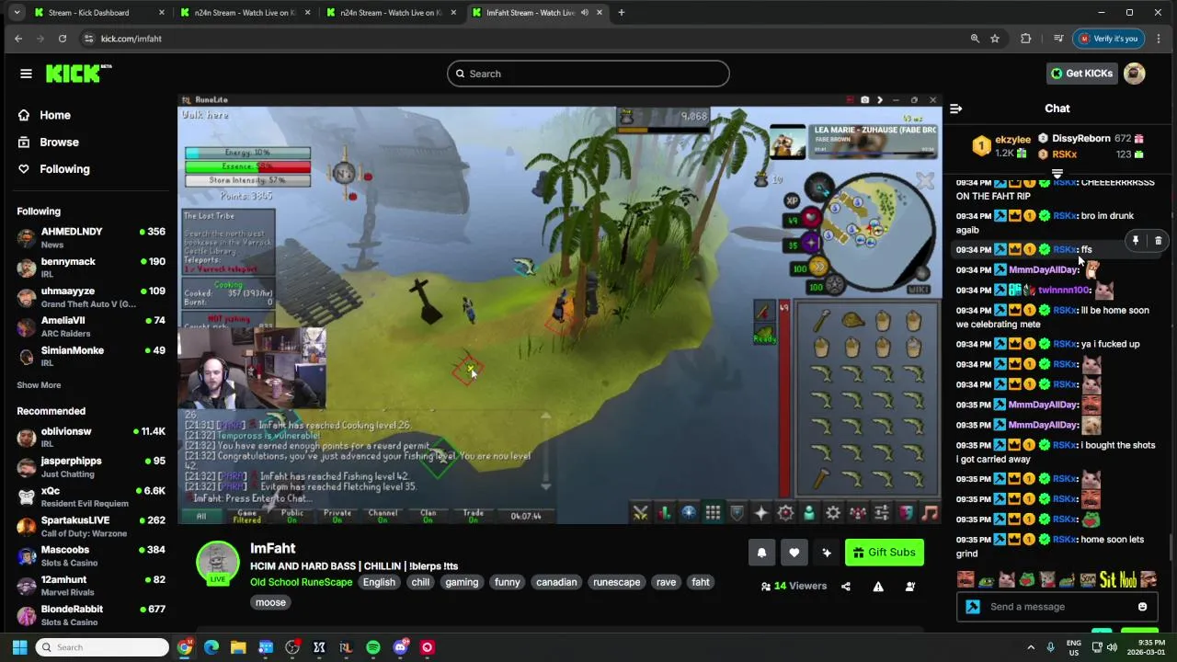
Task: Open the Old School RuneScape category link
Action: click(x=301, y=582)
